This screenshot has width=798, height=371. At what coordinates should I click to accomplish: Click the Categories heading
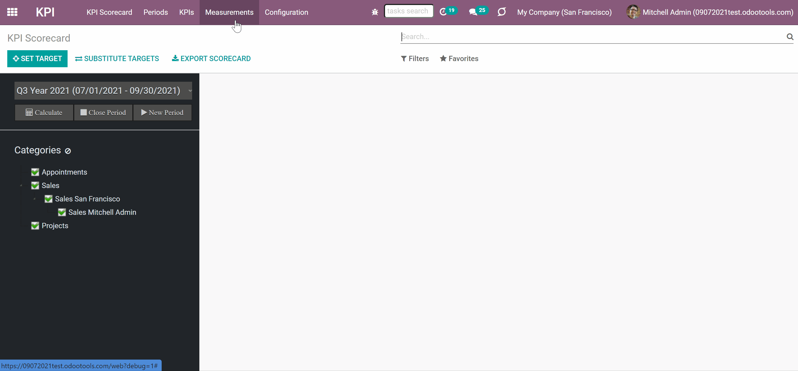tap(37, 150)
